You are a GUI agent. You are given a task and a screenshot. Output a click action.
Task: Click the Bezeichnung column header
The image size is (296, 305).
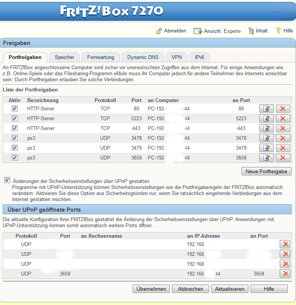click(x=43, y=100)
